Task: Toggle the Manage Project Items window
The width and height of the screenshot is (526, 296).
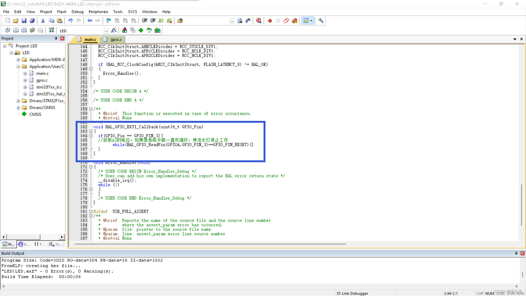Action: coord(125,30)
